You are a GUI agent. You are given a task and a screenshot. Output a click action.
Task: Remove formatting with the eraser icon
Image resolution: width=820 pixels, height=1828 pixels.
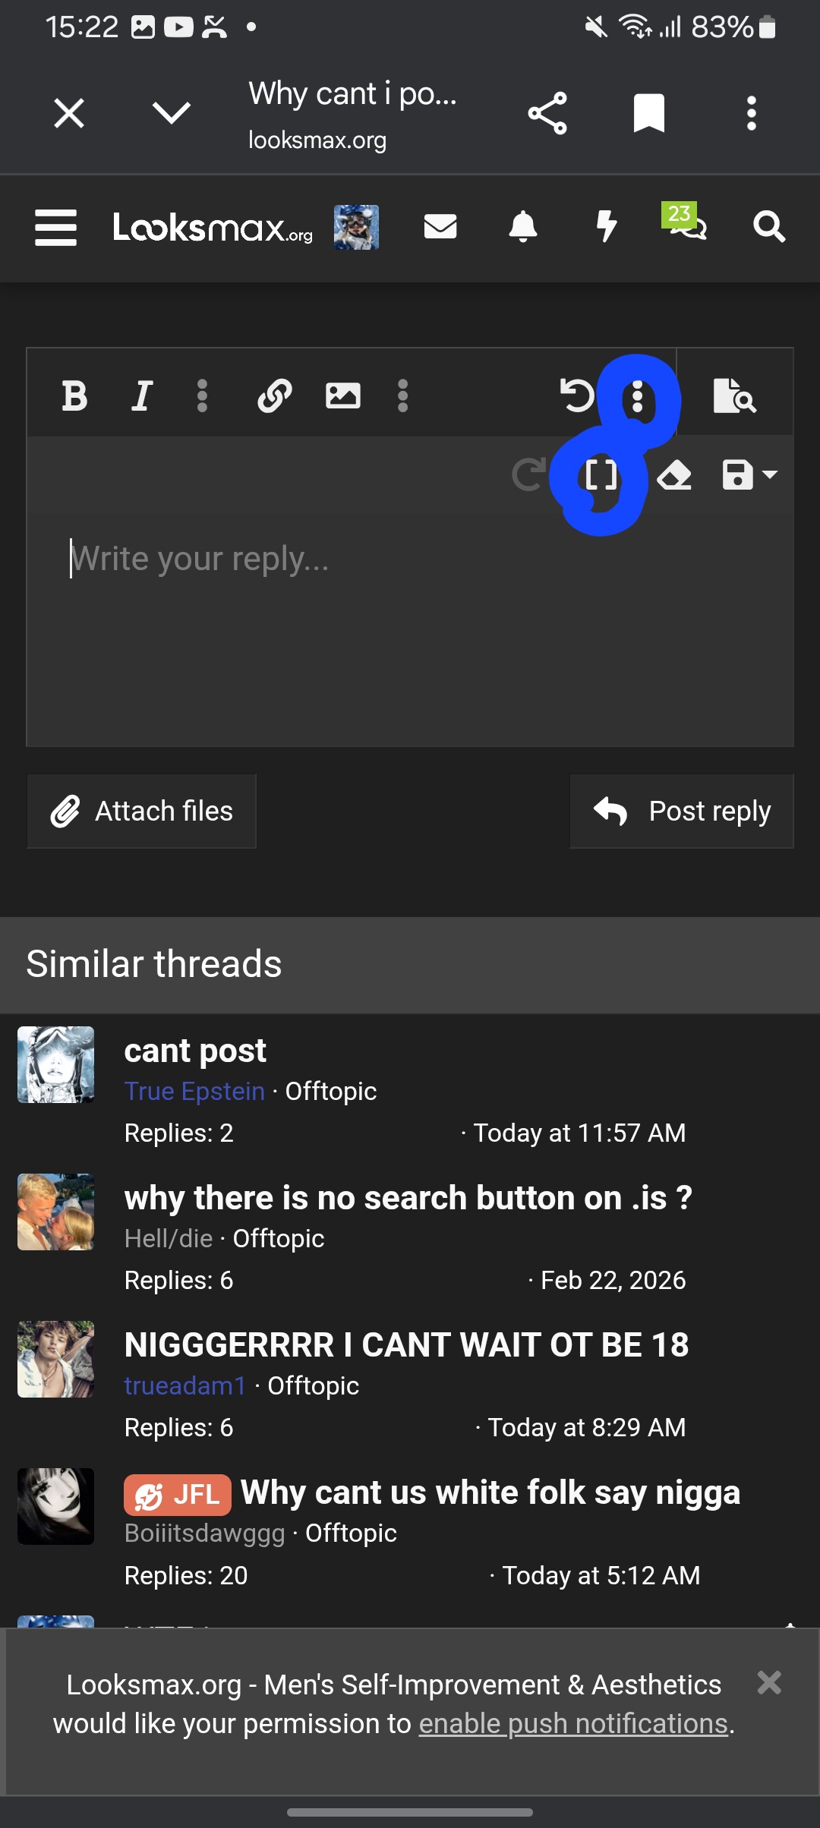(x=676, y=475)
